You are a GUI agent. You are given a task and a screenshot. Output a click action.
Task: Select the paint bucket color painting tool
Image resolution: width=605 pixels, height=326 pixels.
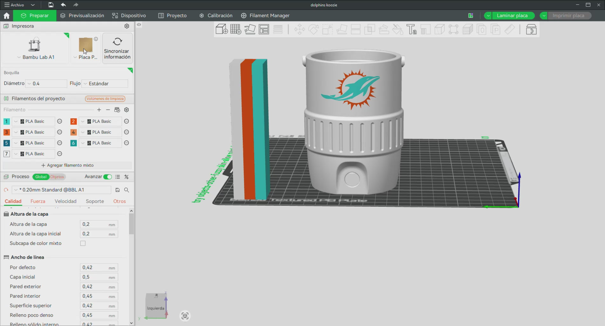398,29
